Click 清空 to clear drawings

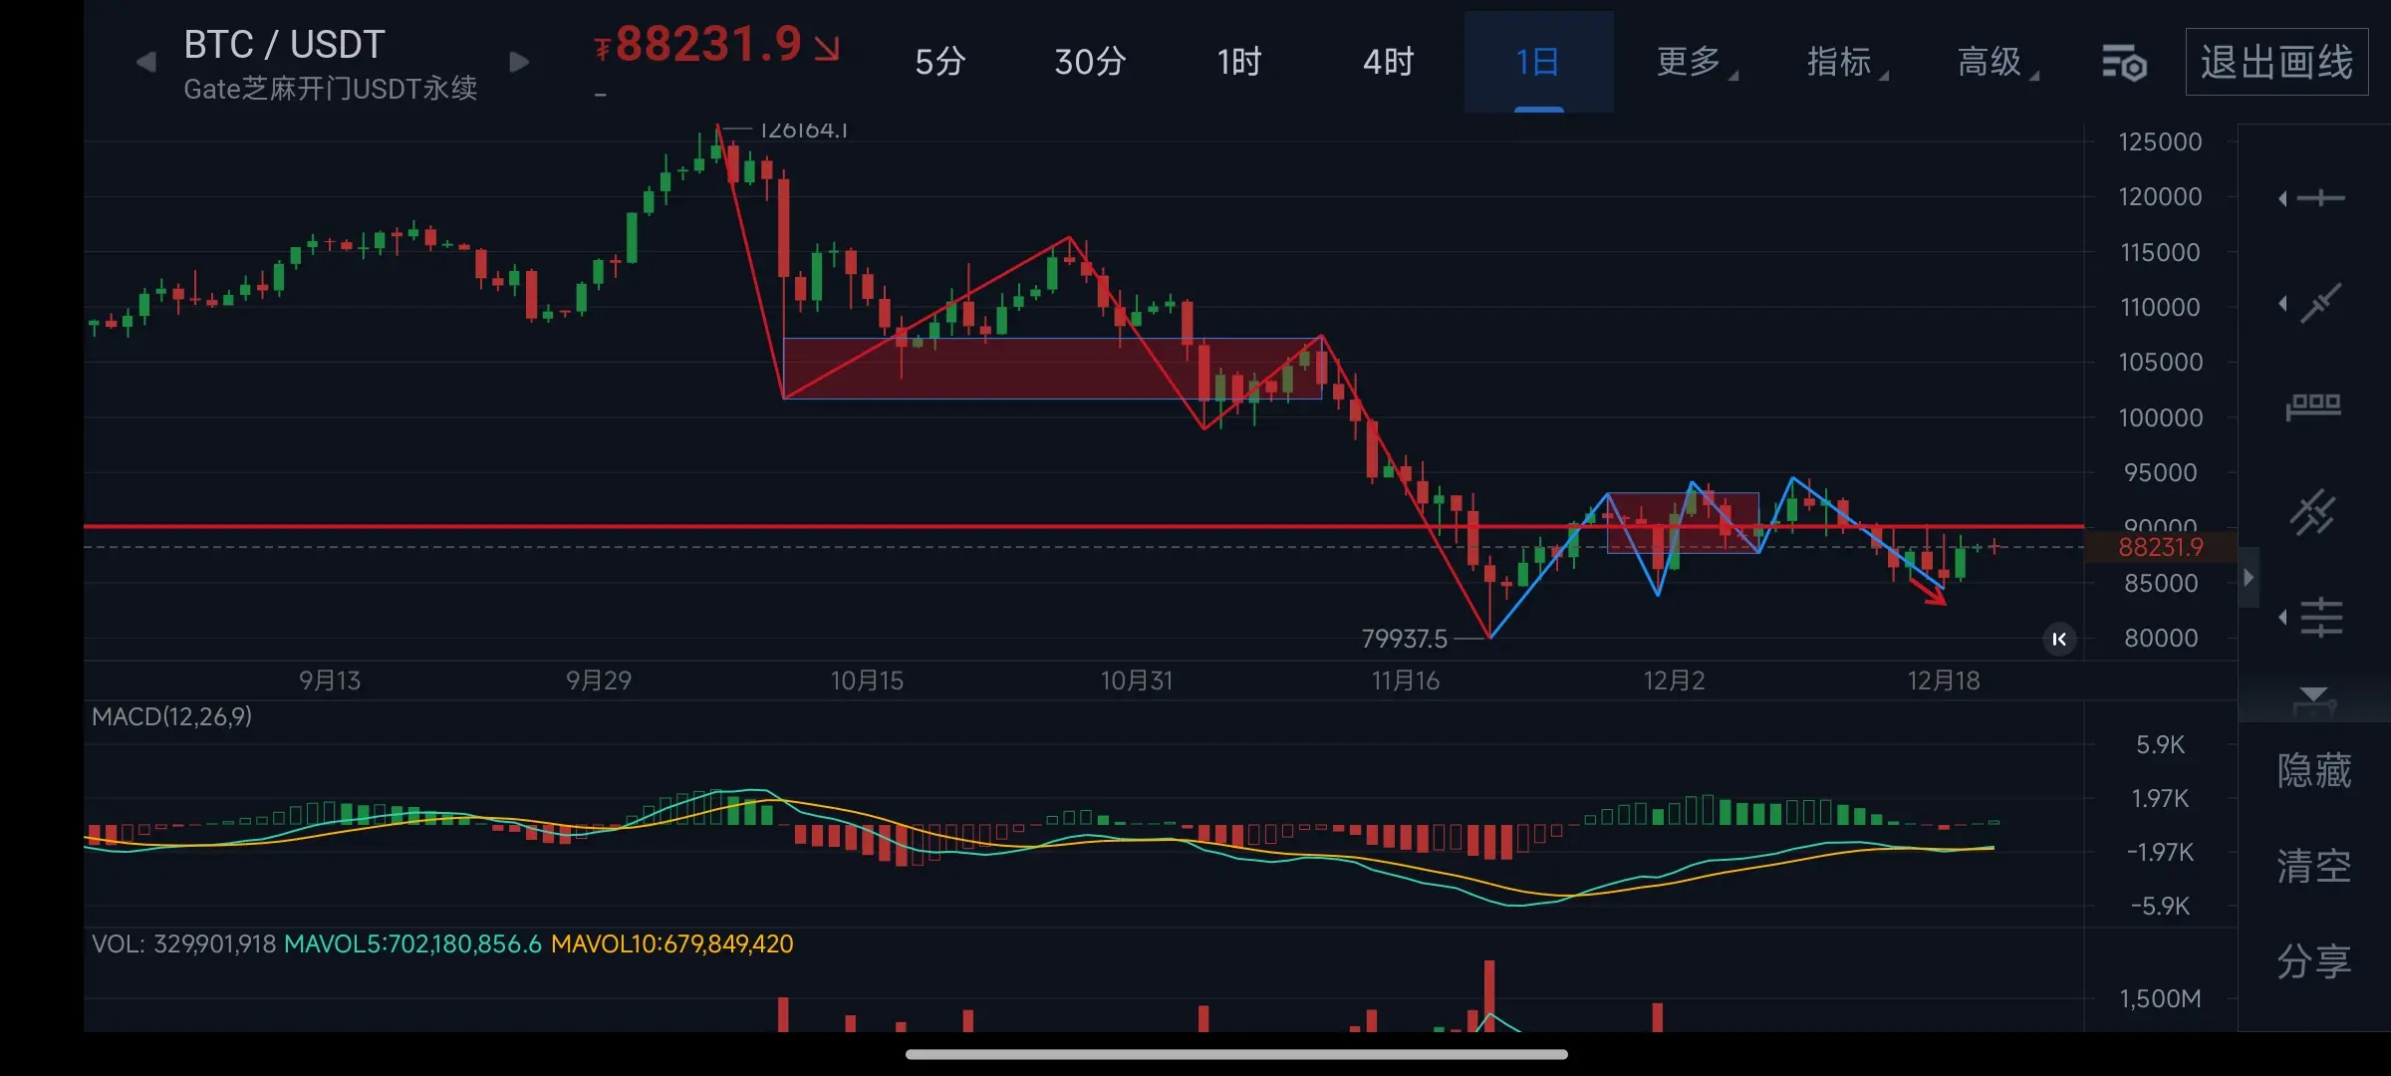[2313, 866]
